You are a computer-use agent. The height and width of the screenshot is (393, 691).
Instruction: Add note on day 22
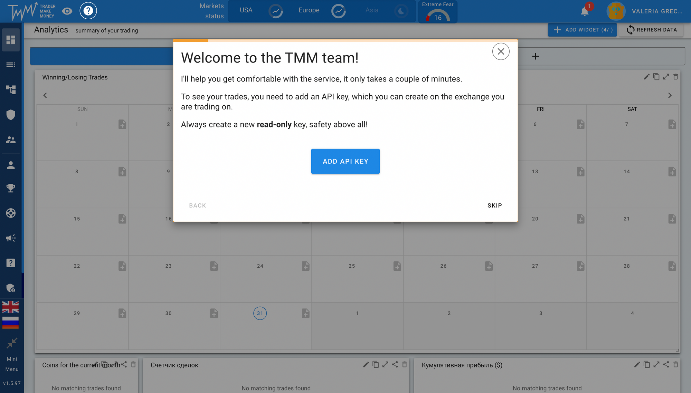122,266
